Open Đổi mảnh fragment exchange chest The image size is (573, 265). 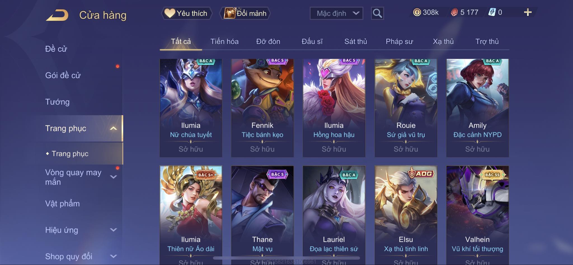[x=245, y=13]
